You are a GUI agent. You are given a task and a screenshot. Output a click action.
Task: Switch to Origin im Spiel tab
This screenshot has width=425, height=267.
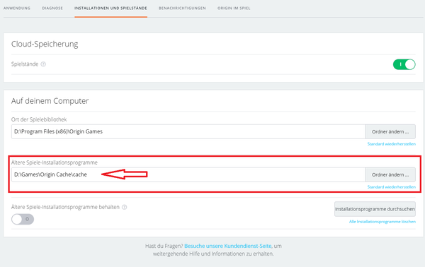[234, 8]
